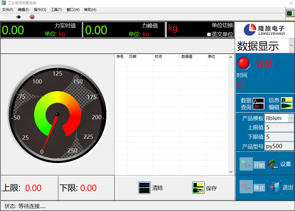Click the data table scroll-down arrow

231,172
